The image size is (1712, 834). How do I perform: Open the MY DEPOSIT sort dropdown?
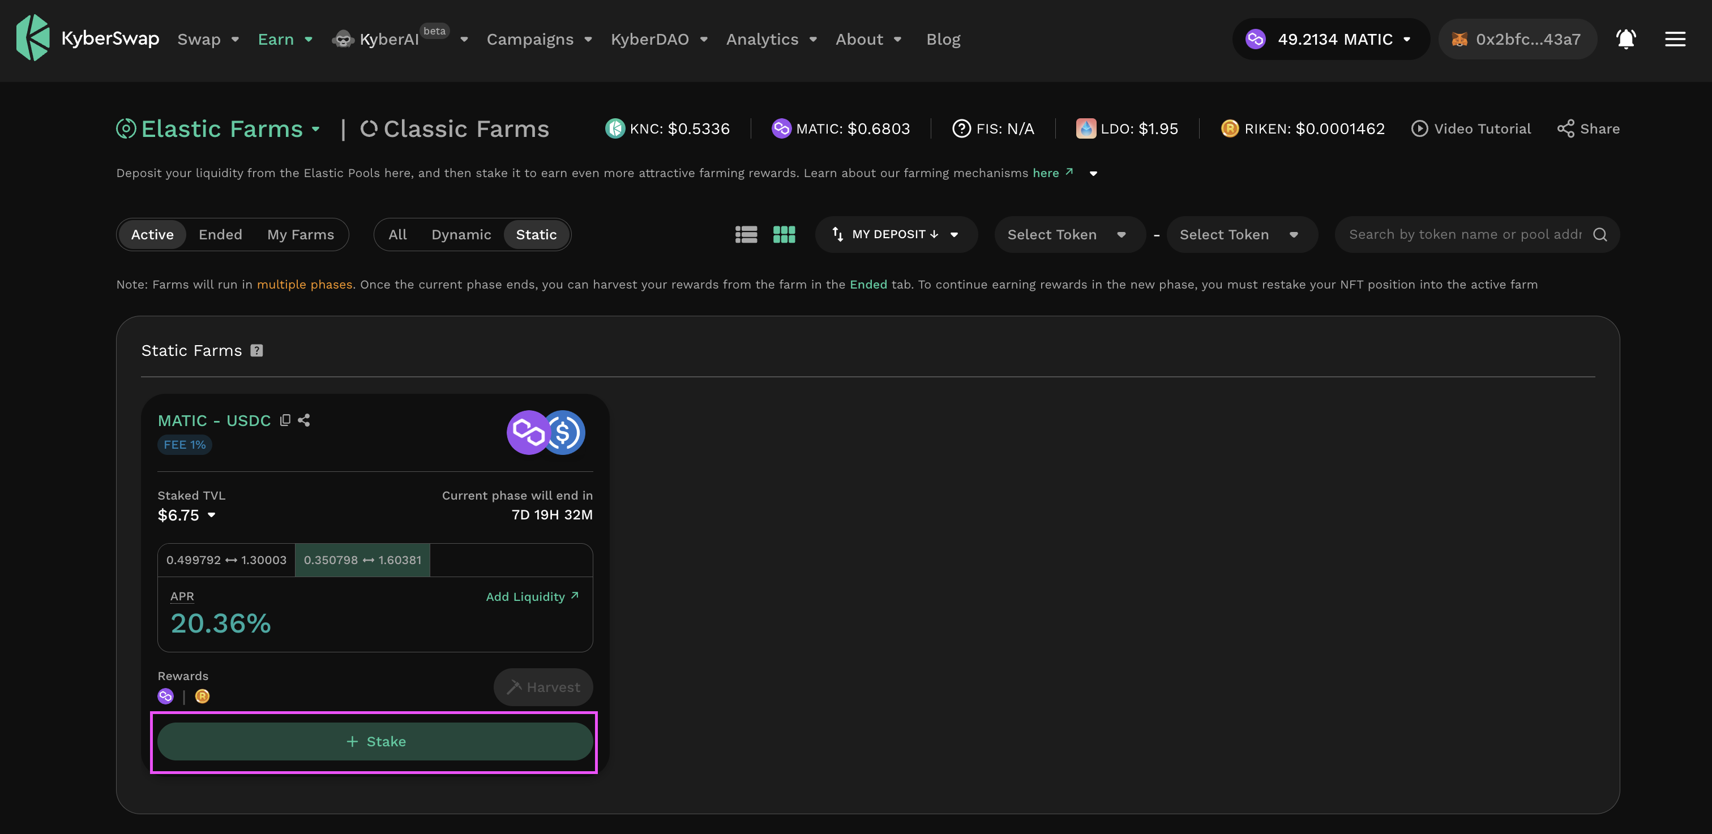(x=896, y=234)
